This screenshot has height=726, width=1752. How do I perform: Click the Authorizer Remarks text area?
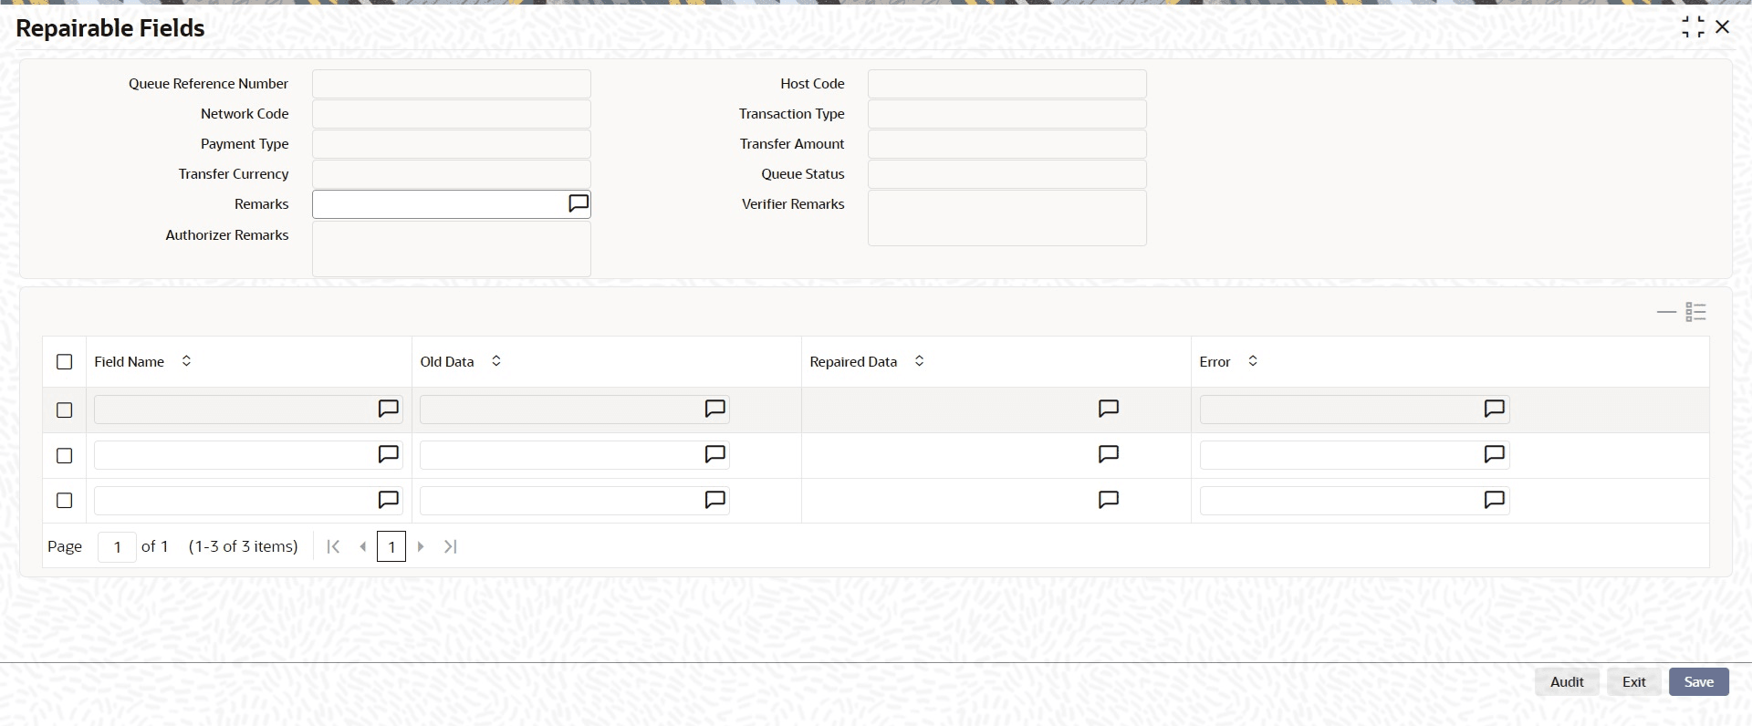click(x=452, y=249)
